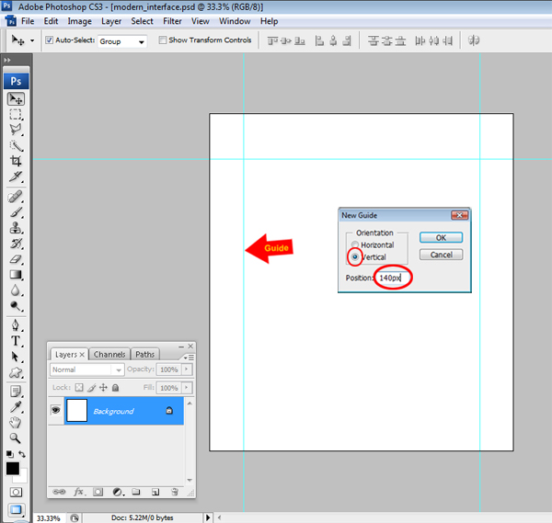Select the Pen tool
The image size is (552, 523).
click(x=16, y=325)
